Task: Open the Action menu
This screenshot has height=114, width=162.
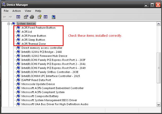Action: click(16, 11)
